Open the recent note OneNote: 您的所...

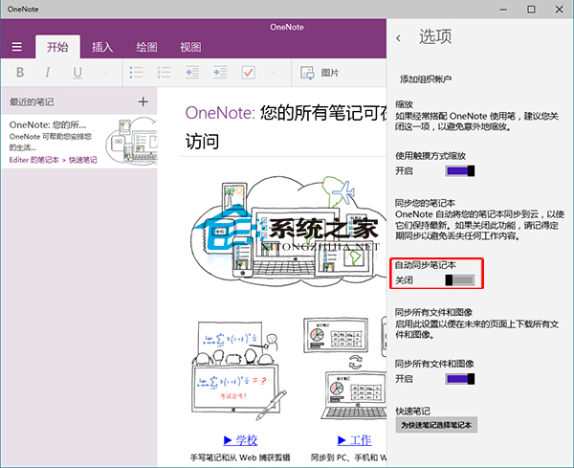point(79,142)
